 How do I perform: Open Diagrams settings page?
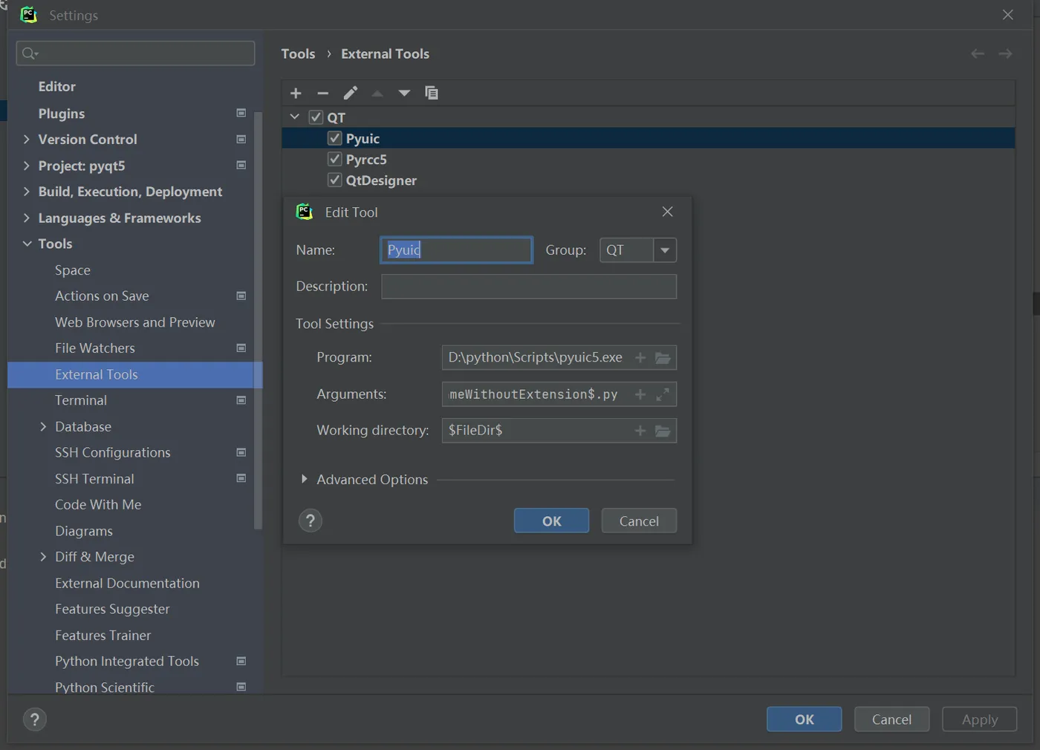pos(84,531)
